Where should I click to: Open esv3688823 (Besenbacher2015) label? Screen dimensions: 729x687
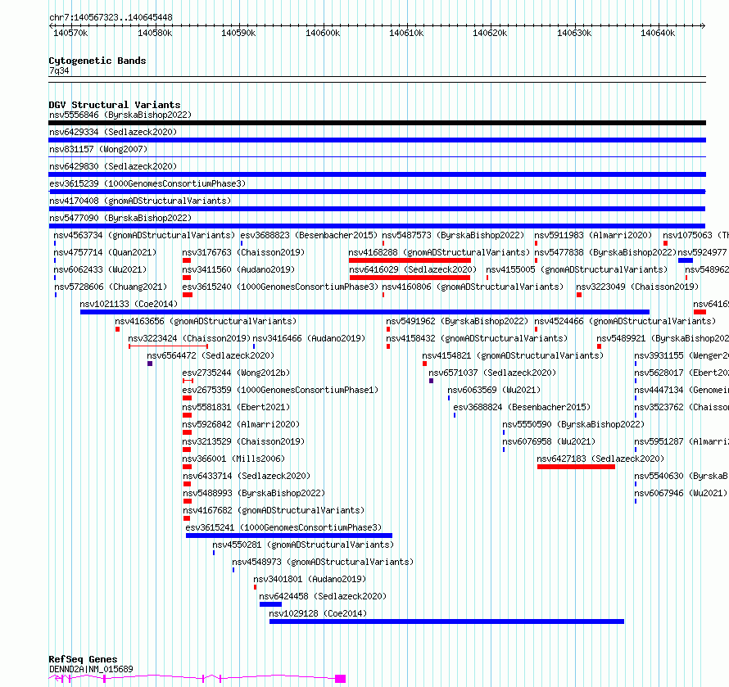click(x=309, y=235)
